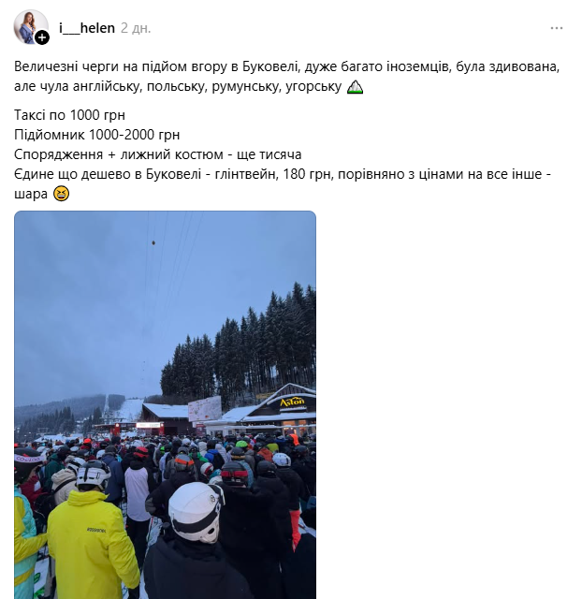Tap the trail map billboard in photo
The image size is (582, 599).
tap(205, 409)
